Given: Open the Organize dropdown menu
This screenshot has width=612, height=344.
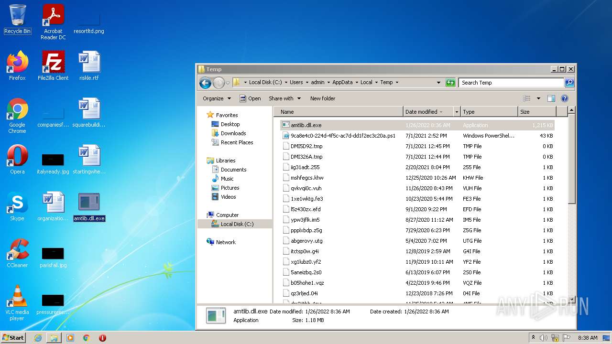Looking at the screenshot, I should coord(217,98).
